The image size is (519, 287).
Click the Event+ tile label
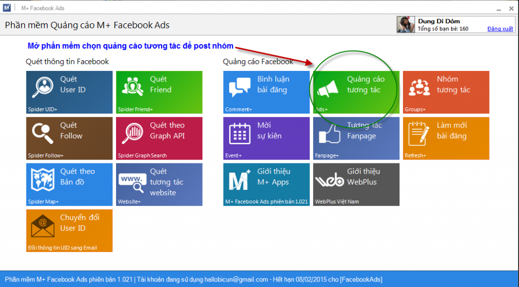[234, 155]
